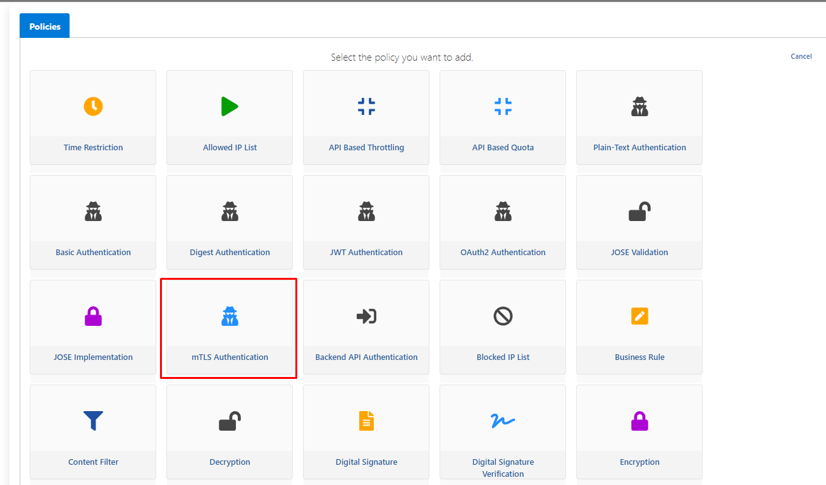The image size is (826, 485).
Task: Select the green play Allowed IP List icon
Action: click(230, 106)
